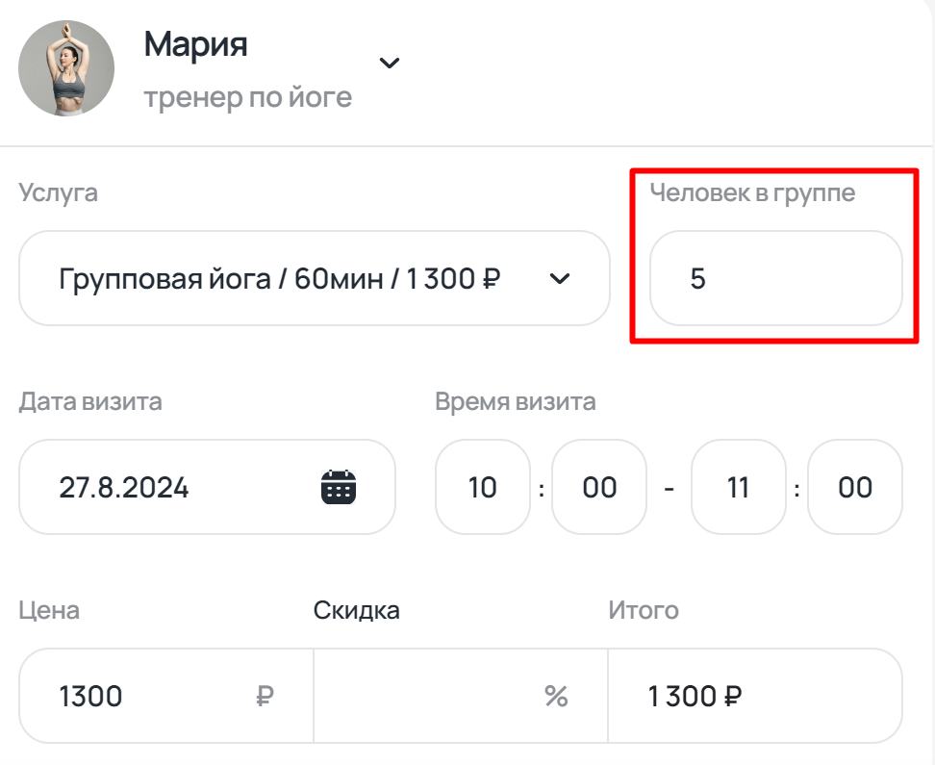Click Maria's profile avatar photo
Screen dimensions: 935x765
point(64,68)
